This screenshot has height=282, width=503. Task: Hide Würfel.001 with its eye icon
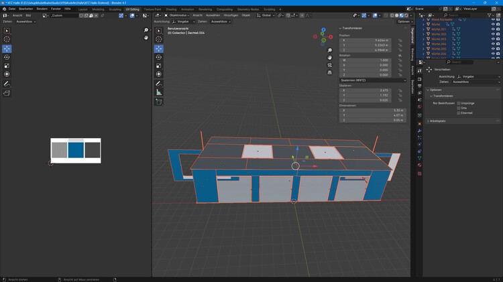(x=493, y=29)
